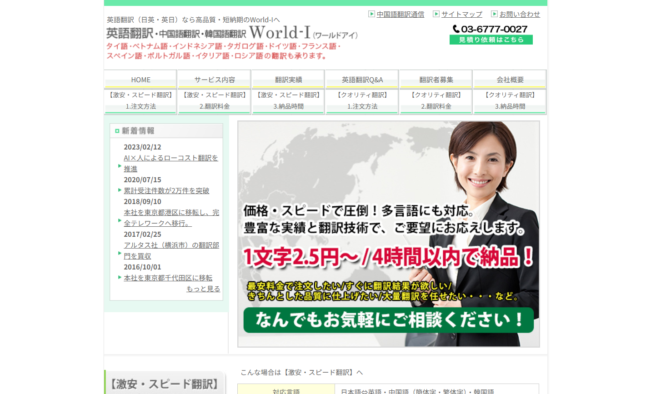Open the サービス内容 navigation tab
The width and height of the screenshot is (651, 394).
[x=214, y=80]
